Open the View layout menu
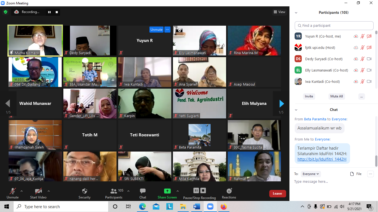Screen dimensions: 378x212 279,12
